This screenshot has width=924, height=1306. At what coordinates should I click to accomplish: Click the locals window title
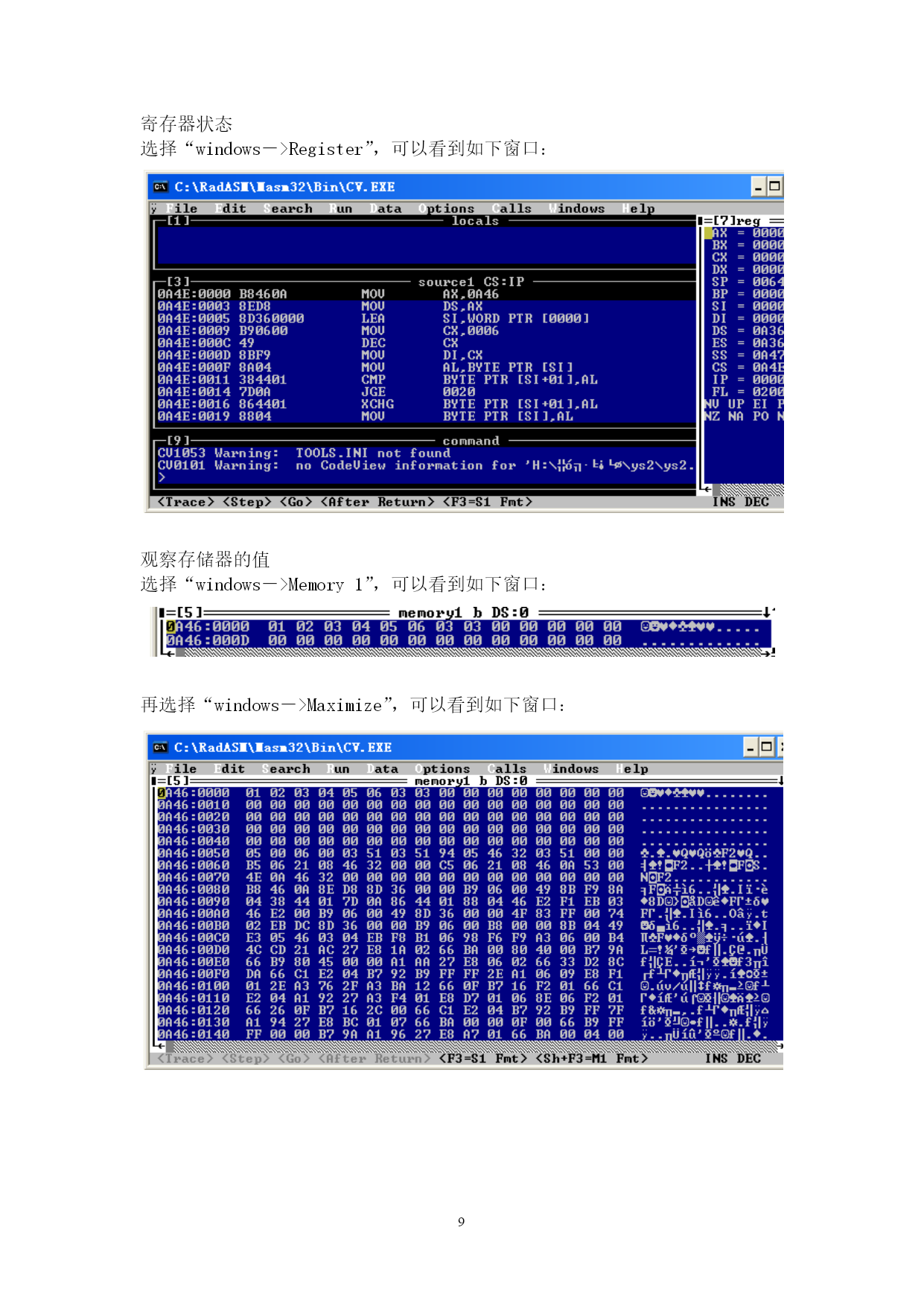pos(475,221)
